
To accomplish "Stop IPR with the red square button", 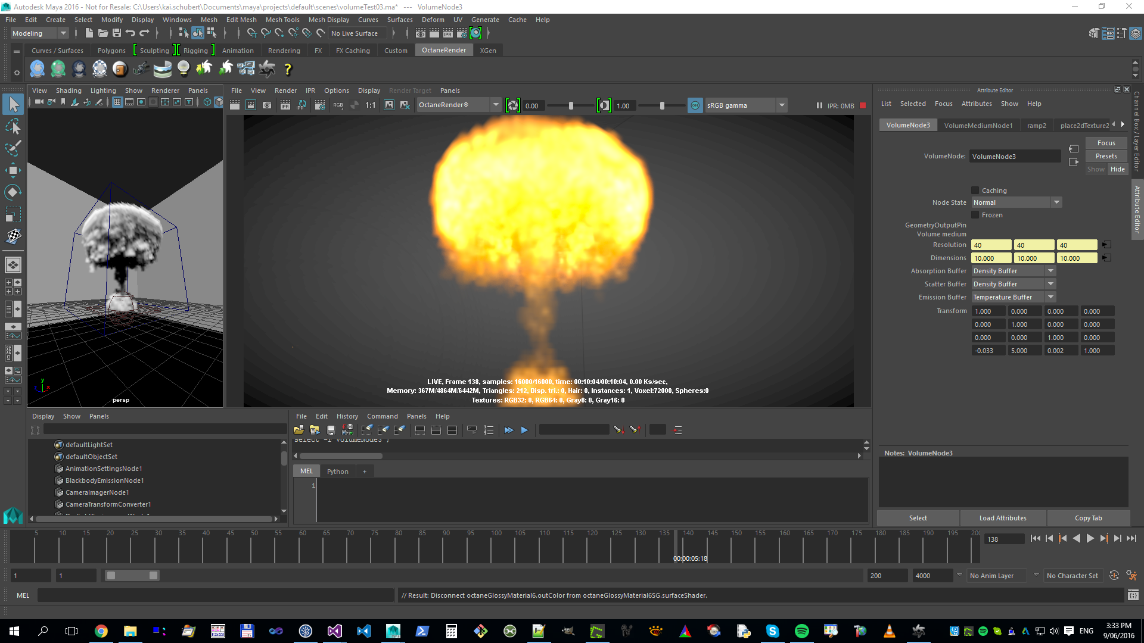I will pyautogui.click(x=863, y=105).
